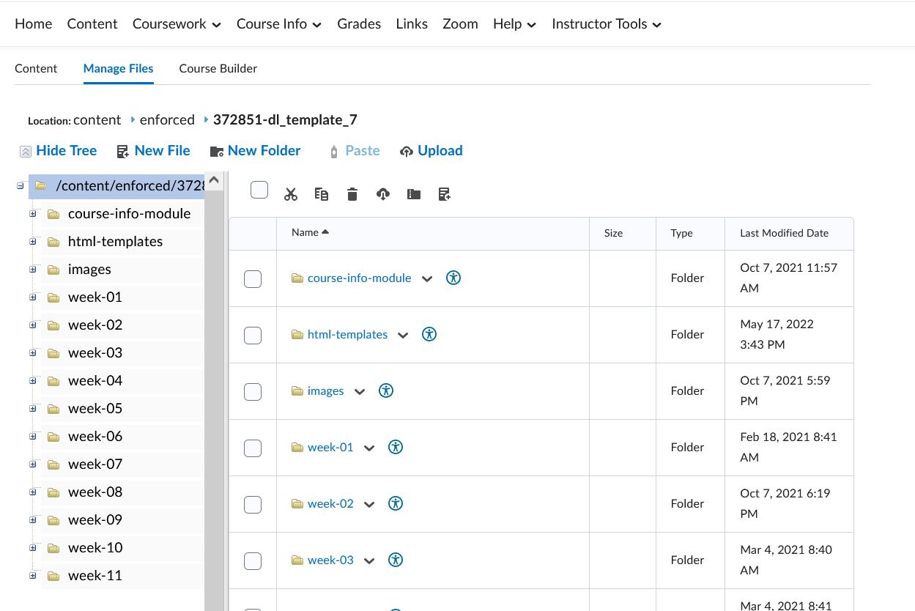Click the scrollbar beside the folder tree
Image resolution: width=915 pixels, height=611 pixels.
[213, 366]
